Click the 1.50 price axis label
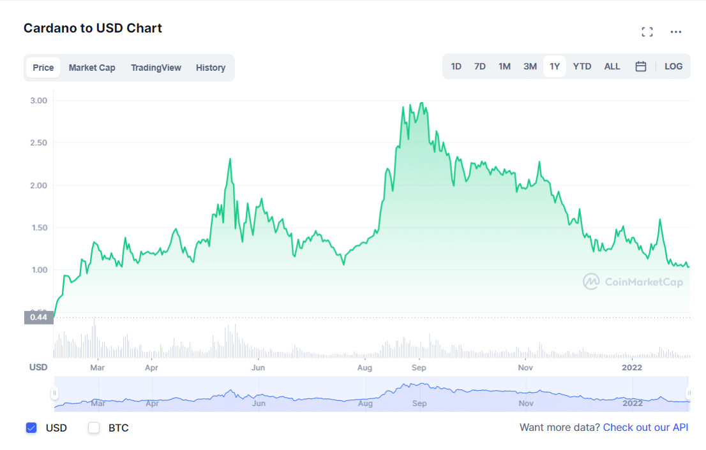This screenshot has width=706, height=450. click(x=39, y=228)
